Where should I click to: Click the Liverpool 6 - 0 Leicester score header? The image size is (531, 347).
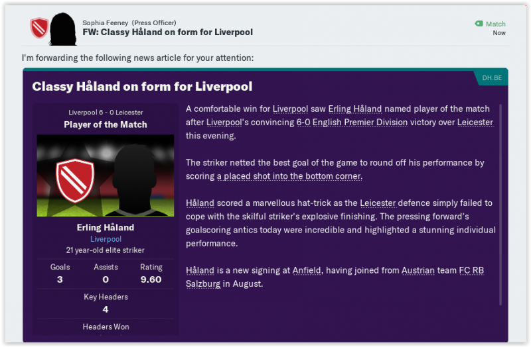[x=106, y=113]
